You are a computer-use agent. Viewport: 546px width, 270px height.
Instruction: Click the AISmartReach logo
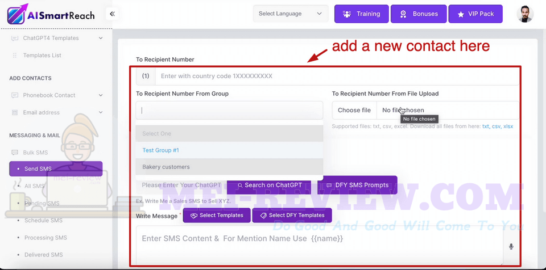[x=51, y=14]
